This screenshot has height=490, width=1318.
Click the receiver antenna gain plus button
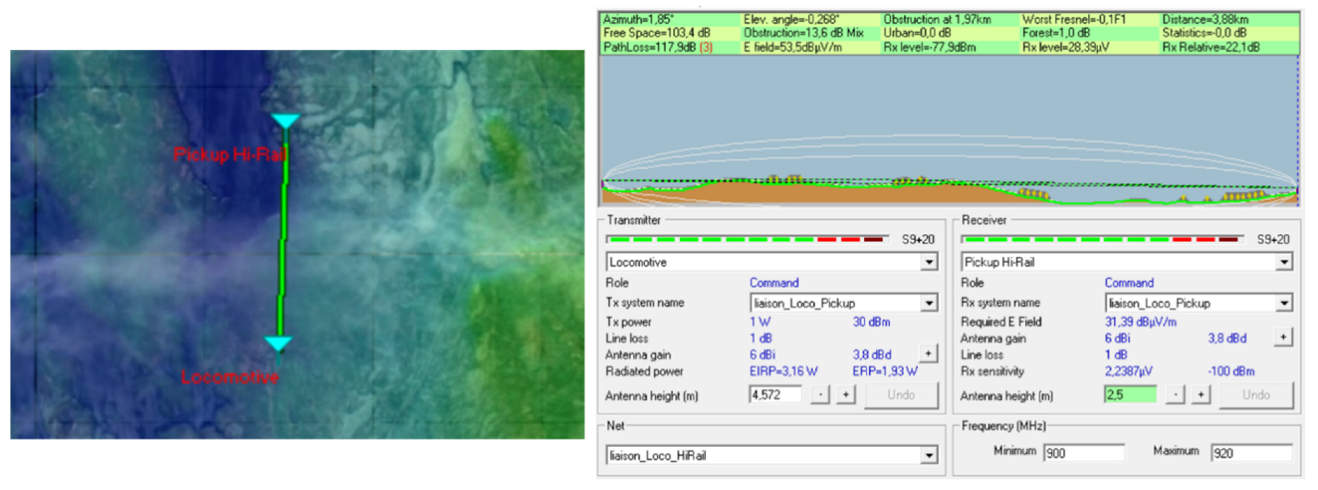1283,337
